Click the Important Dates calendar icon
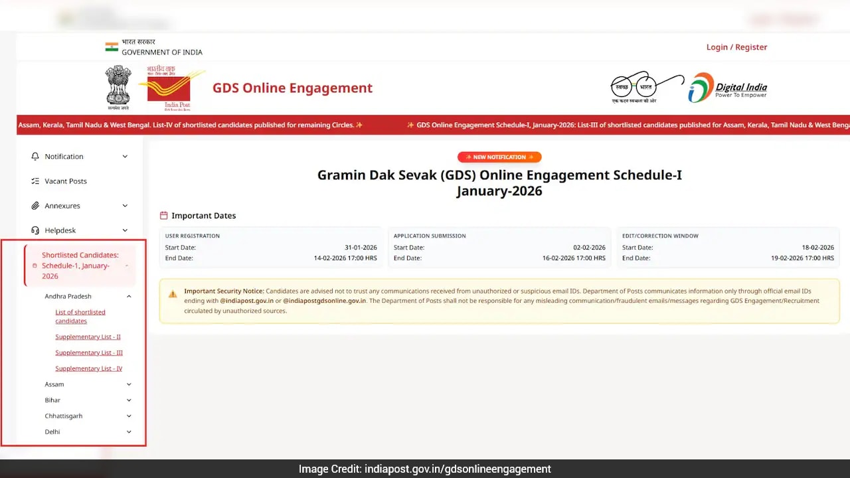850x478 pixels. [164, 216]
